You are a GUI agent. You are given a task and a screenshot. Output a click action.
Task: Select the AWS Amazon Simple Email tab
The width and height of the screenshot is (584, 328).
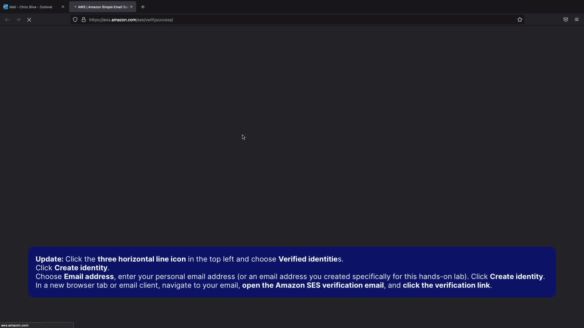coord(102,7)
